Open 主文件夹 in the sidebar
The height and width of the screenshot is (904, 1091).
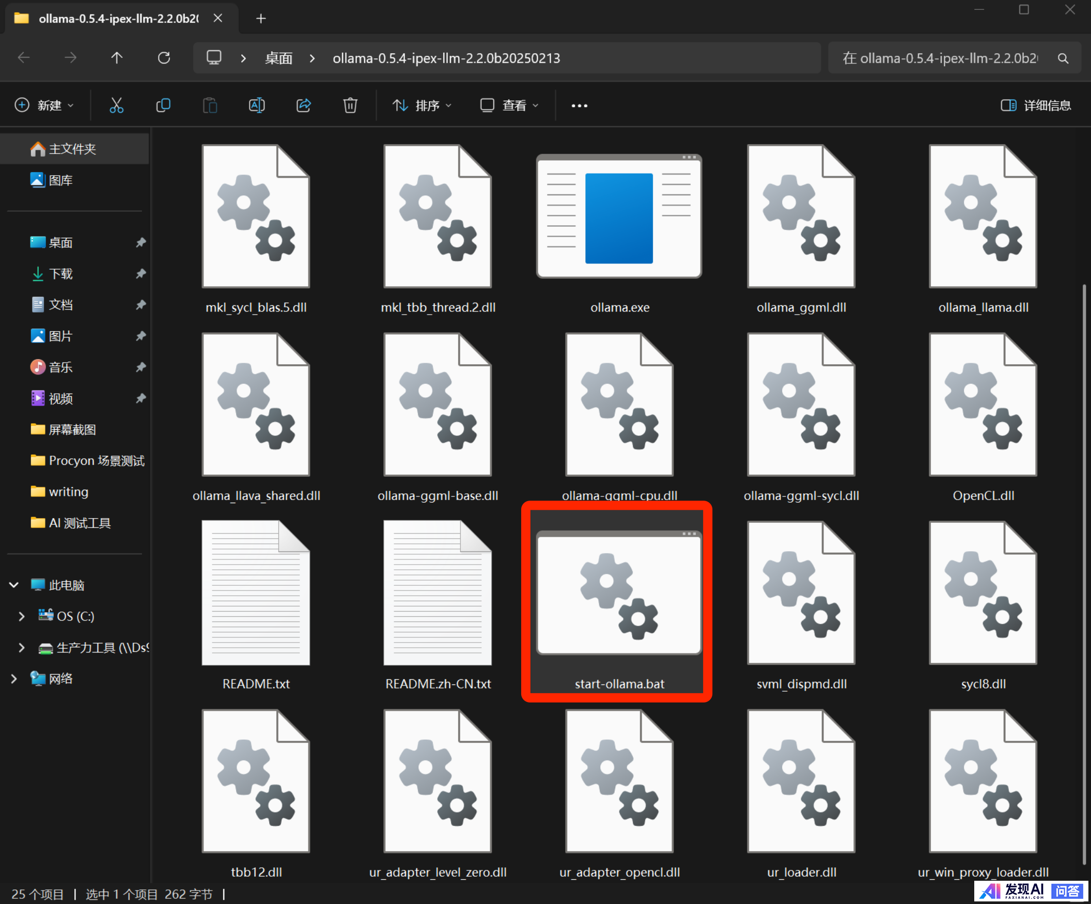coord(75,149)
